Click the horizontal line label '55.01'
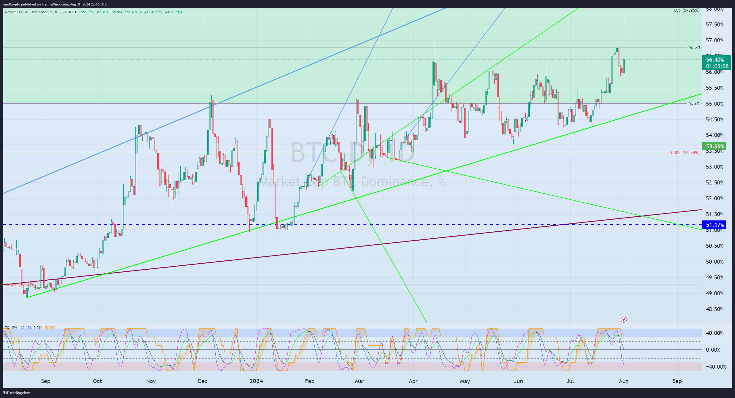The image size is (735, 398). tap(694, 103)
